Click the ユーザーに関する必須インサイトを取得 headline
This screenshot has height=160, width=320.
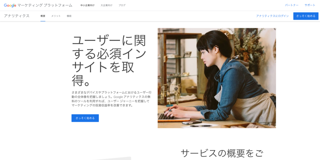coord(109,60)
